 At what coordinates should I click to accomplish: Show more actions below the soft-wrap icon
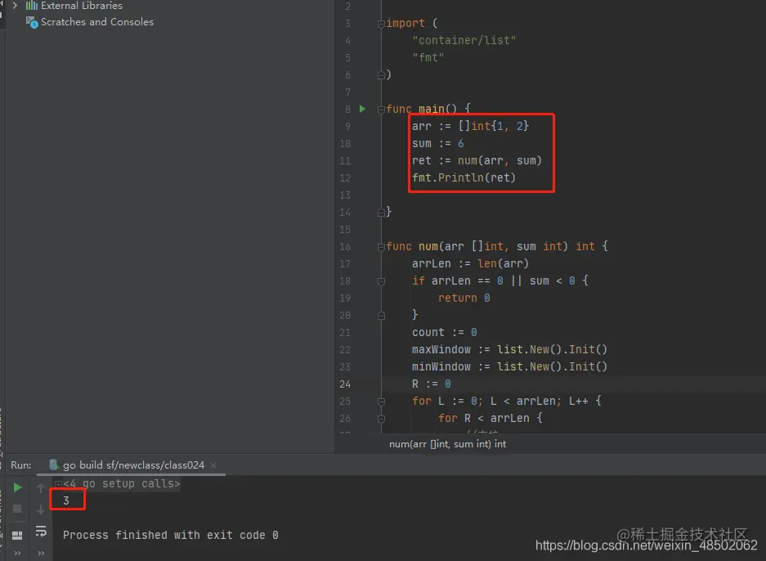coord(41,553)
